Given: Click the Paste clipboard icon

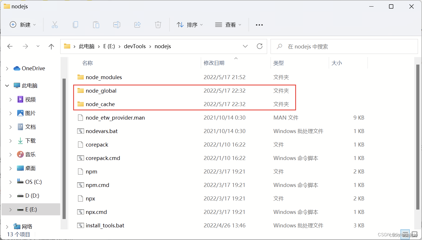Looking at the screenshot, I should coord(96,25).
